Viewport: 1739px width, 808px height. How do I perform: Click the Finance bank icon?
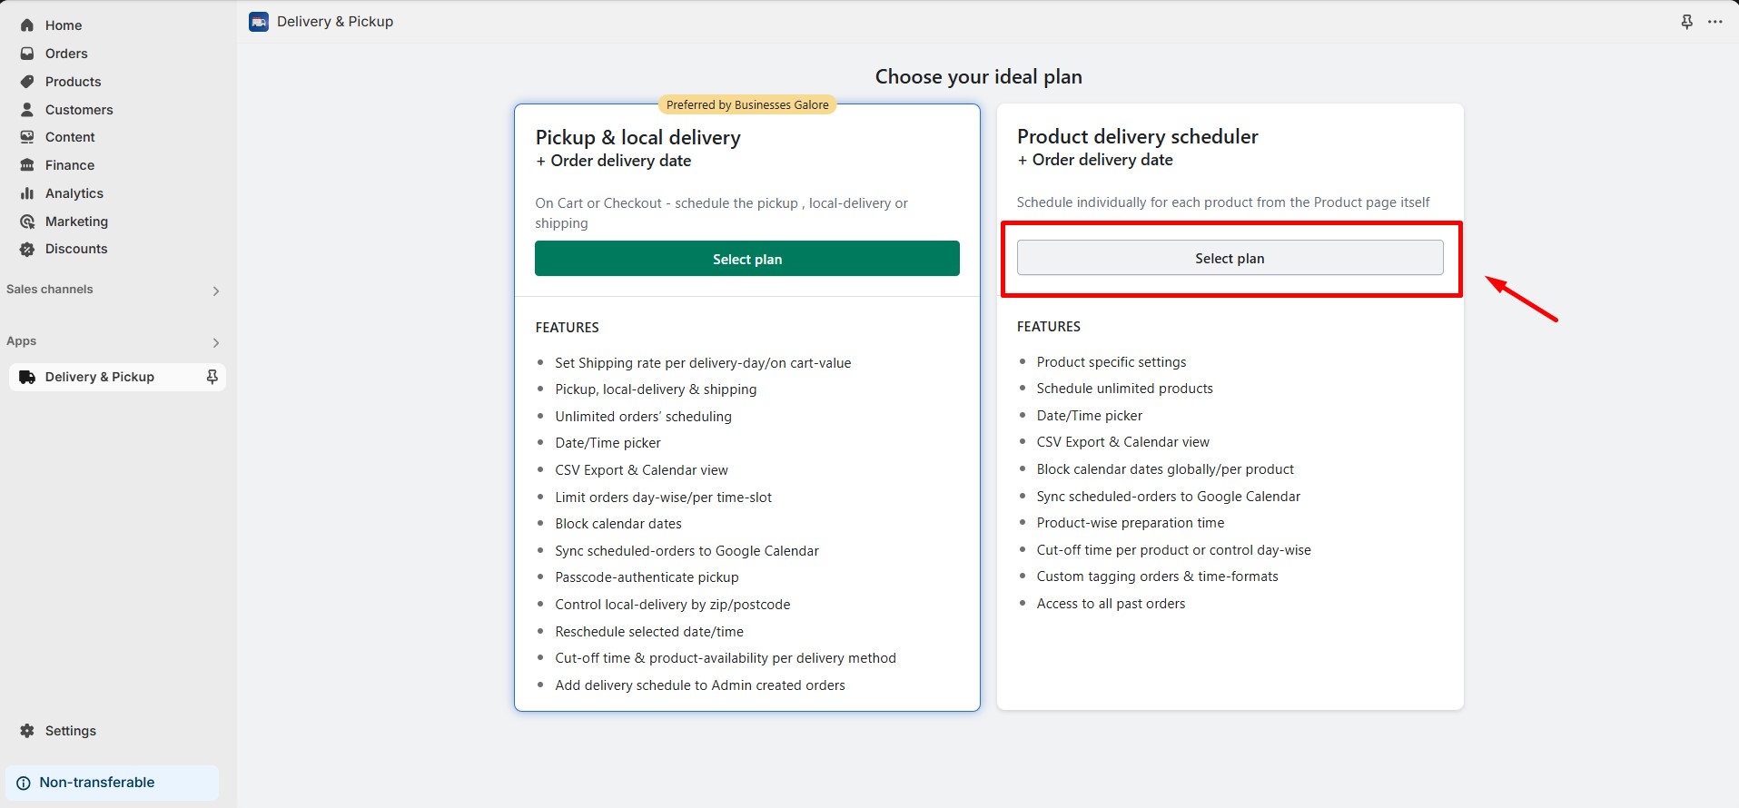27,165
